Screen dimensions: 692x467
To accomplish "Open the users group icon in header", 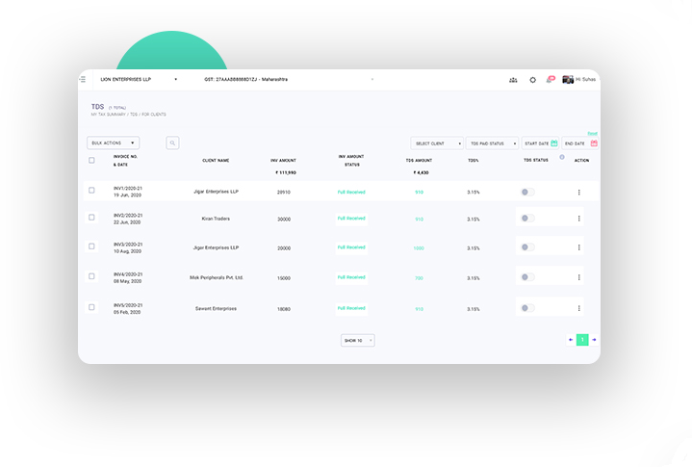I will coord(513,80).
